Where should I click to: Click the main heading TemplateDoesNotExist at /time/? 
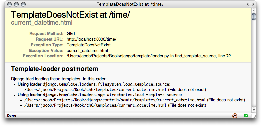click(x=70, y=15)
